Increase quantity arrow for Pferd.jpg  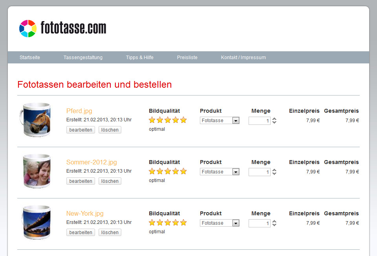[x=275, y=119]
